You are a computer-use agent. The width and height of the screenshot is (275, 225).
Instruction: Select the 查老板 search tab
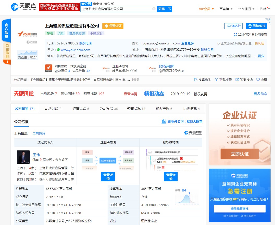click(x=97, y=4)
